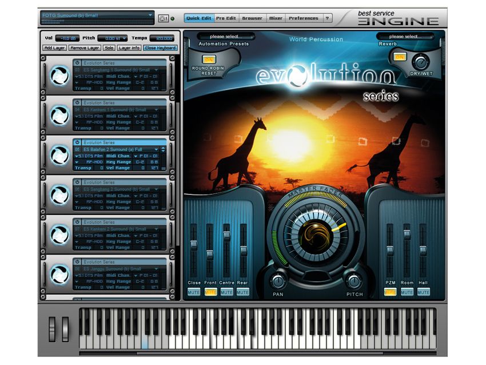Mute the Hall channel
The width and height of the screenshot is (486, 365).
click(423, 292)
